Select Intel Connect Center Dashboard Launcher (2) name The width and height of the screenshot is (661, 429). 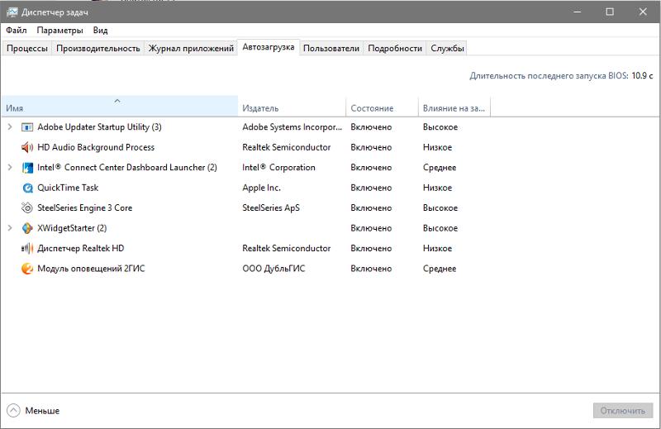(x=127, y=168)
